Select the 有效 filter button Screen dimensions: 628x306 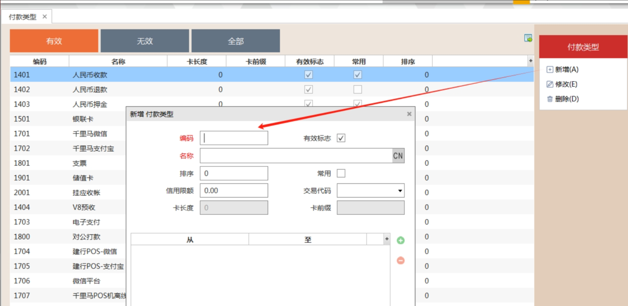pyautogui.click(x=54, y=41)
